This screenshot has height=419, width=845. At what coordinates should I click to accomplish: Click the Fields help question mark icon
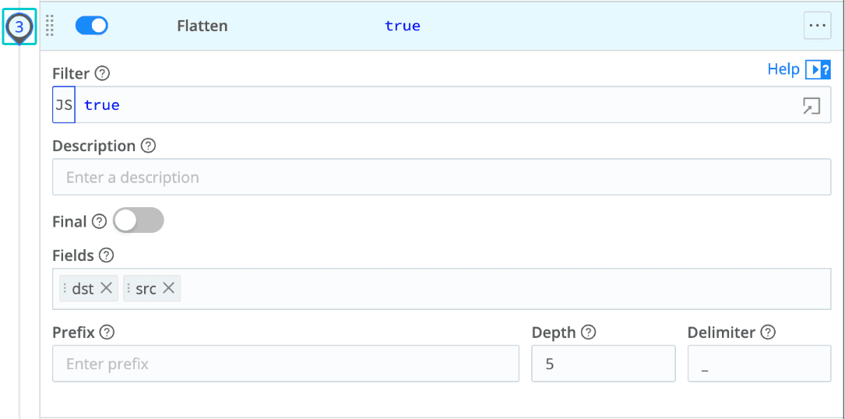pos(106,255)
